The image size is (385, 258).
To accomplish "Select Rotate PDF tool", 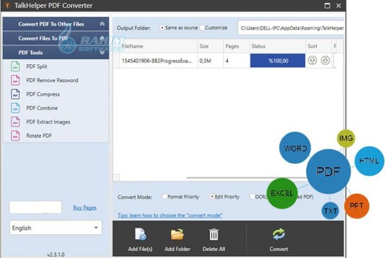I will click(39, 135).
